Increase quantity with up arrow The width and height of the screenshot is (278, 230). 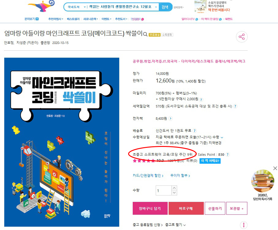[174, 188]
